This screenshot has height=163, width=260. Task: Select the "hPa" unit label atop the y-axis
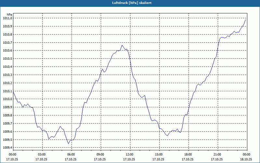(x=9, y=14)
